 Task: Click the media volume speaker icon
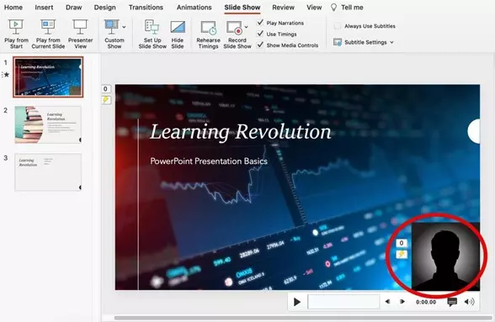pyautogui.click(x=469, y=302)
